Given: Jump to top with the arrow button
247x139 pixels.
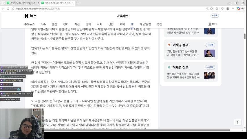Looking at the screenshot, I should (x=237, y=122).
